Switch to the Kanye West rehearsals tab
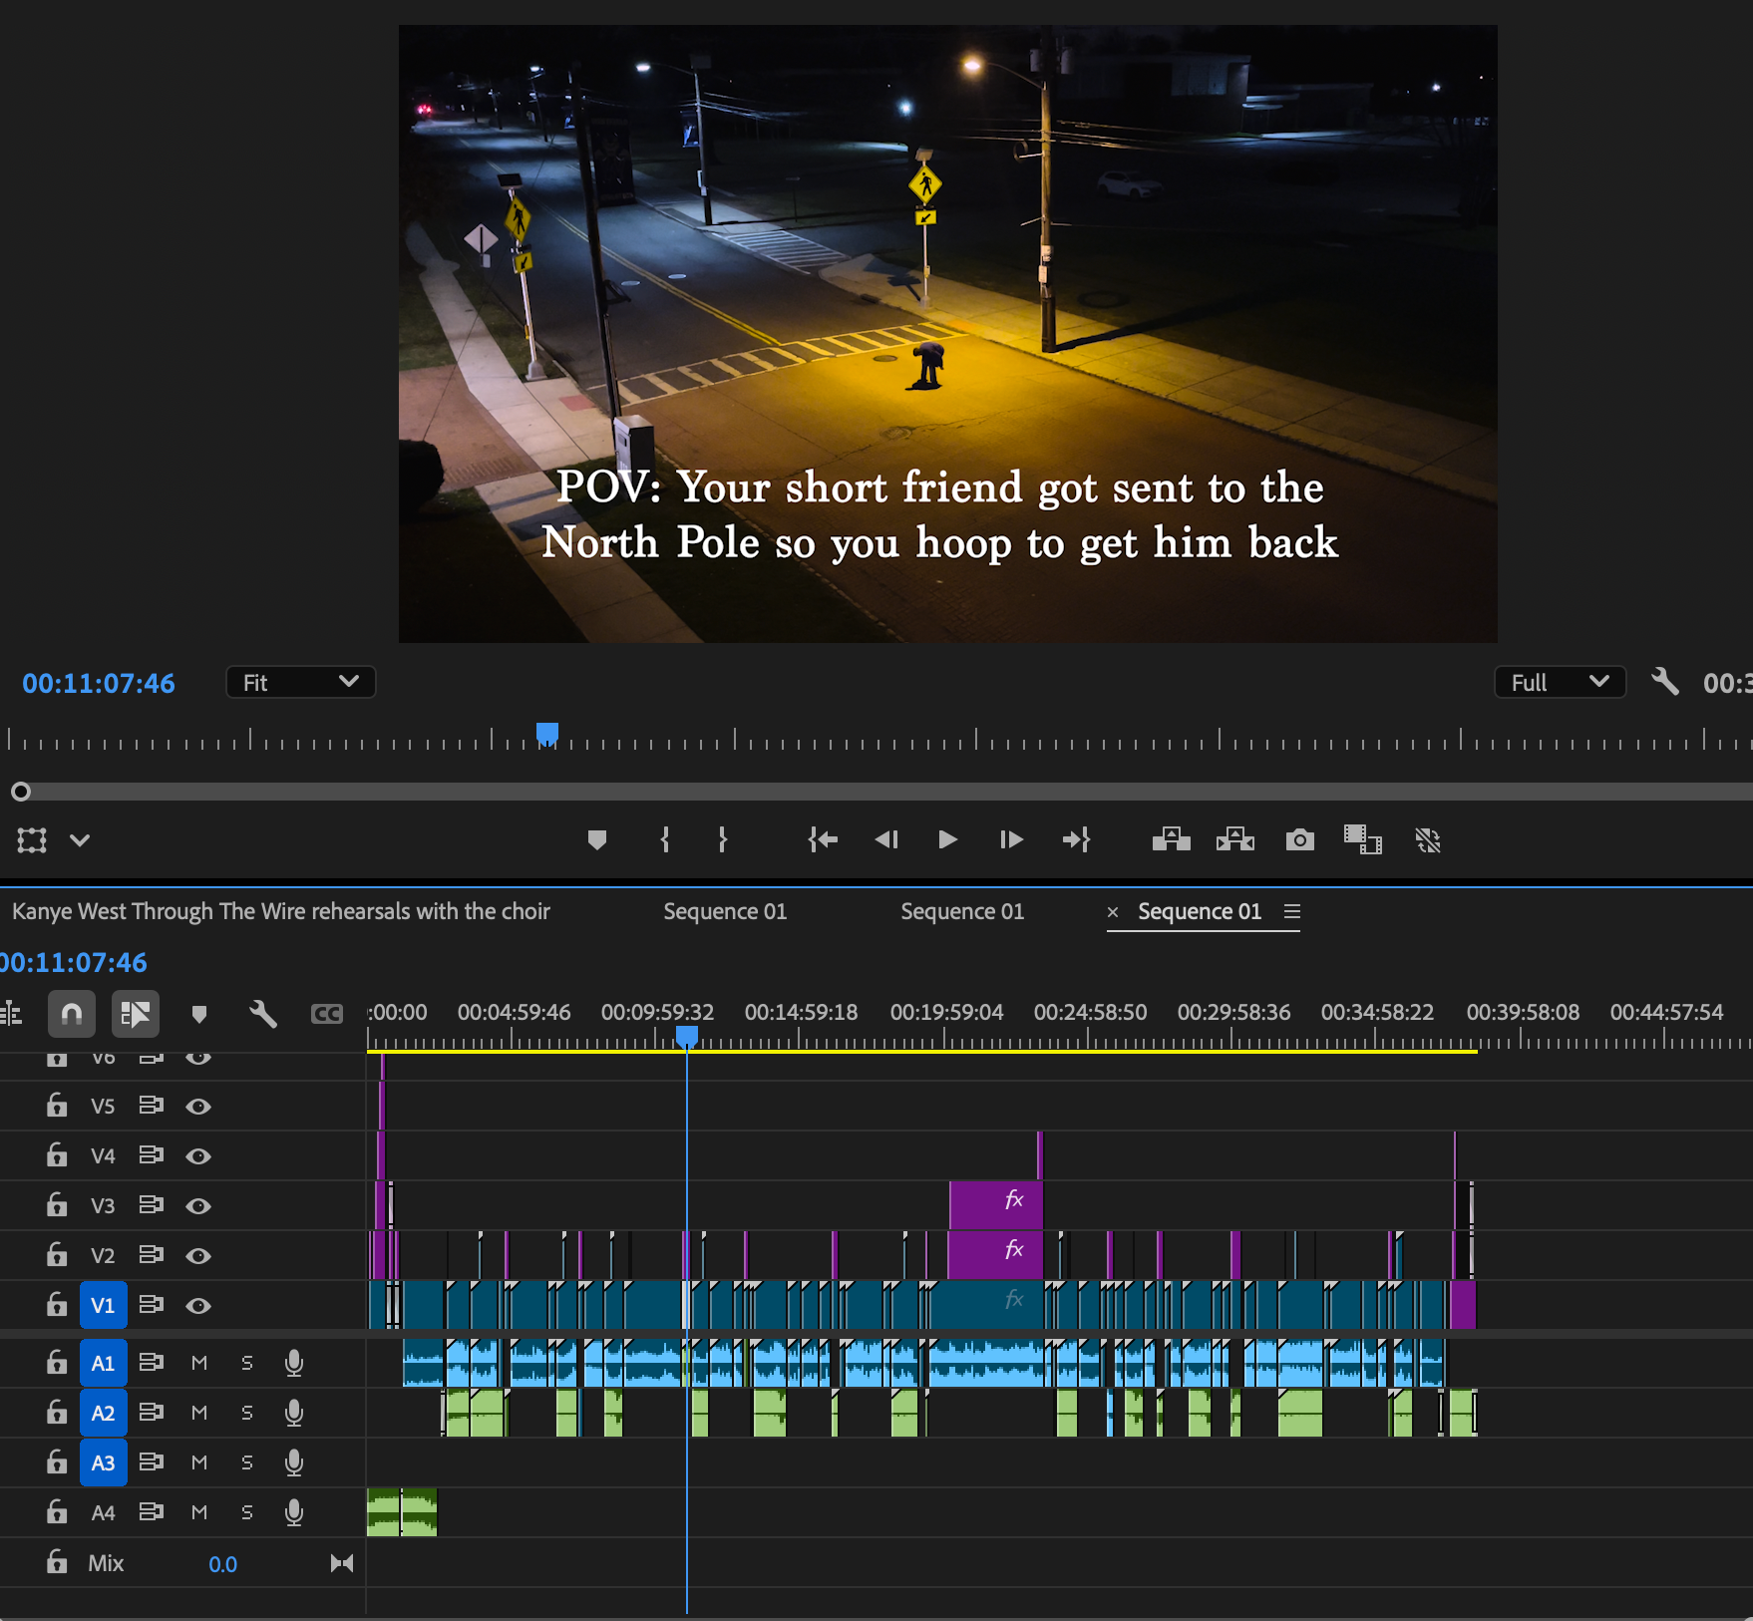 (x=281, y=911)
